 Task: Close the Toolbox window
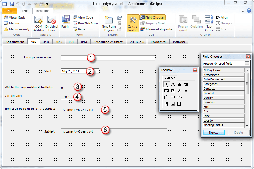tap(195, 70)
